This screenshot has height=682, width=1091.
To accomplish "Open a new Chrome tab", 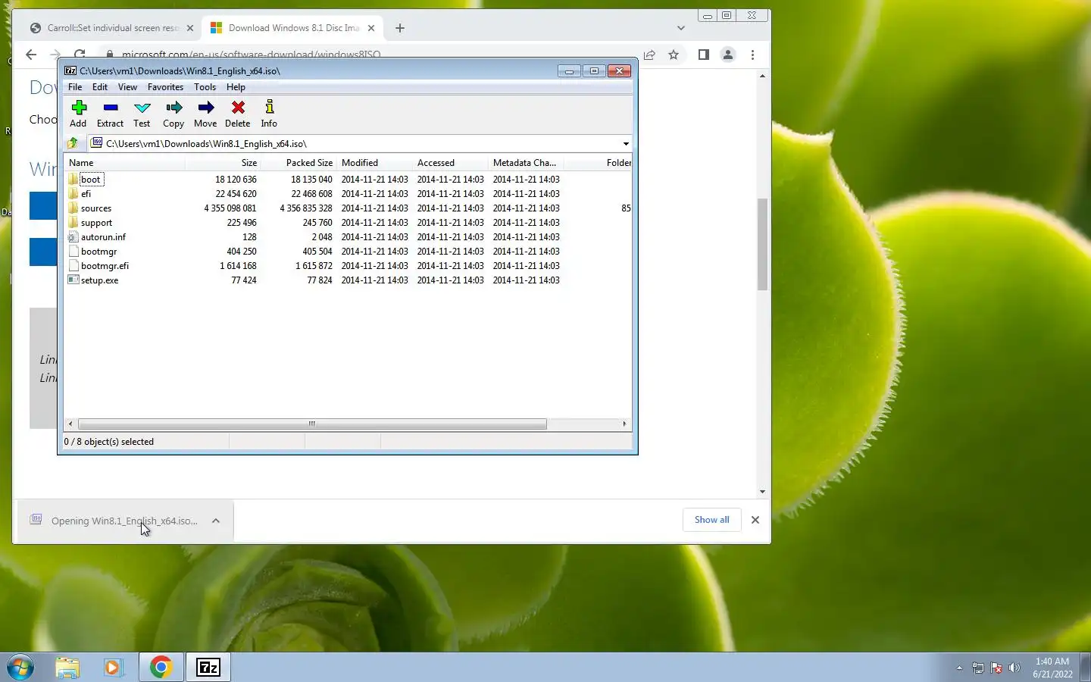I will (400, 28).
